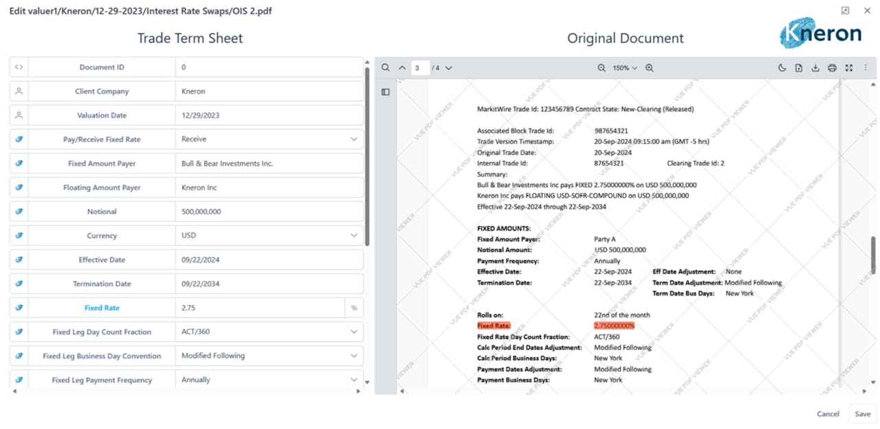Click MarkitWire Trade Id text line
Image resolution: width=880 pixels, height=429 pixels.
pos(585,109)
